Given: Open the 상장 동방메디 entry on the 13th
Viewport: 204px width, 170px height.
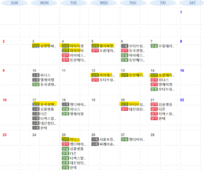Looking at the screenshot, I should [x=133, y=75].
